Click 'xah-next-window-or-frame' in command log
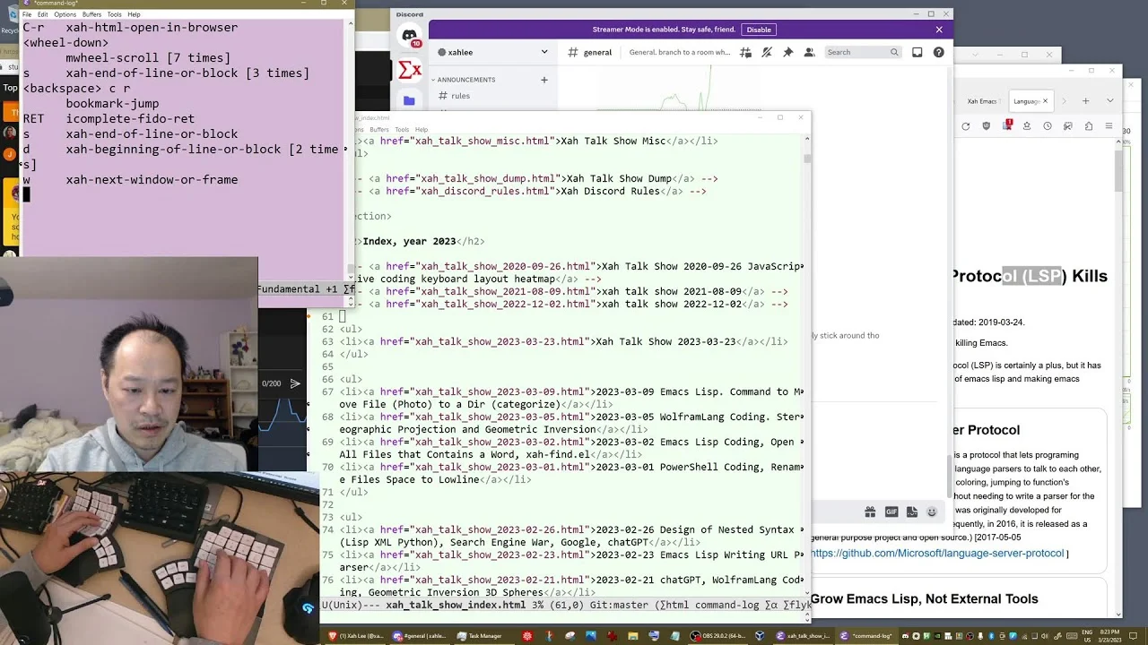This screenshot has height=645, width=1148. click(x=152, y=180)
